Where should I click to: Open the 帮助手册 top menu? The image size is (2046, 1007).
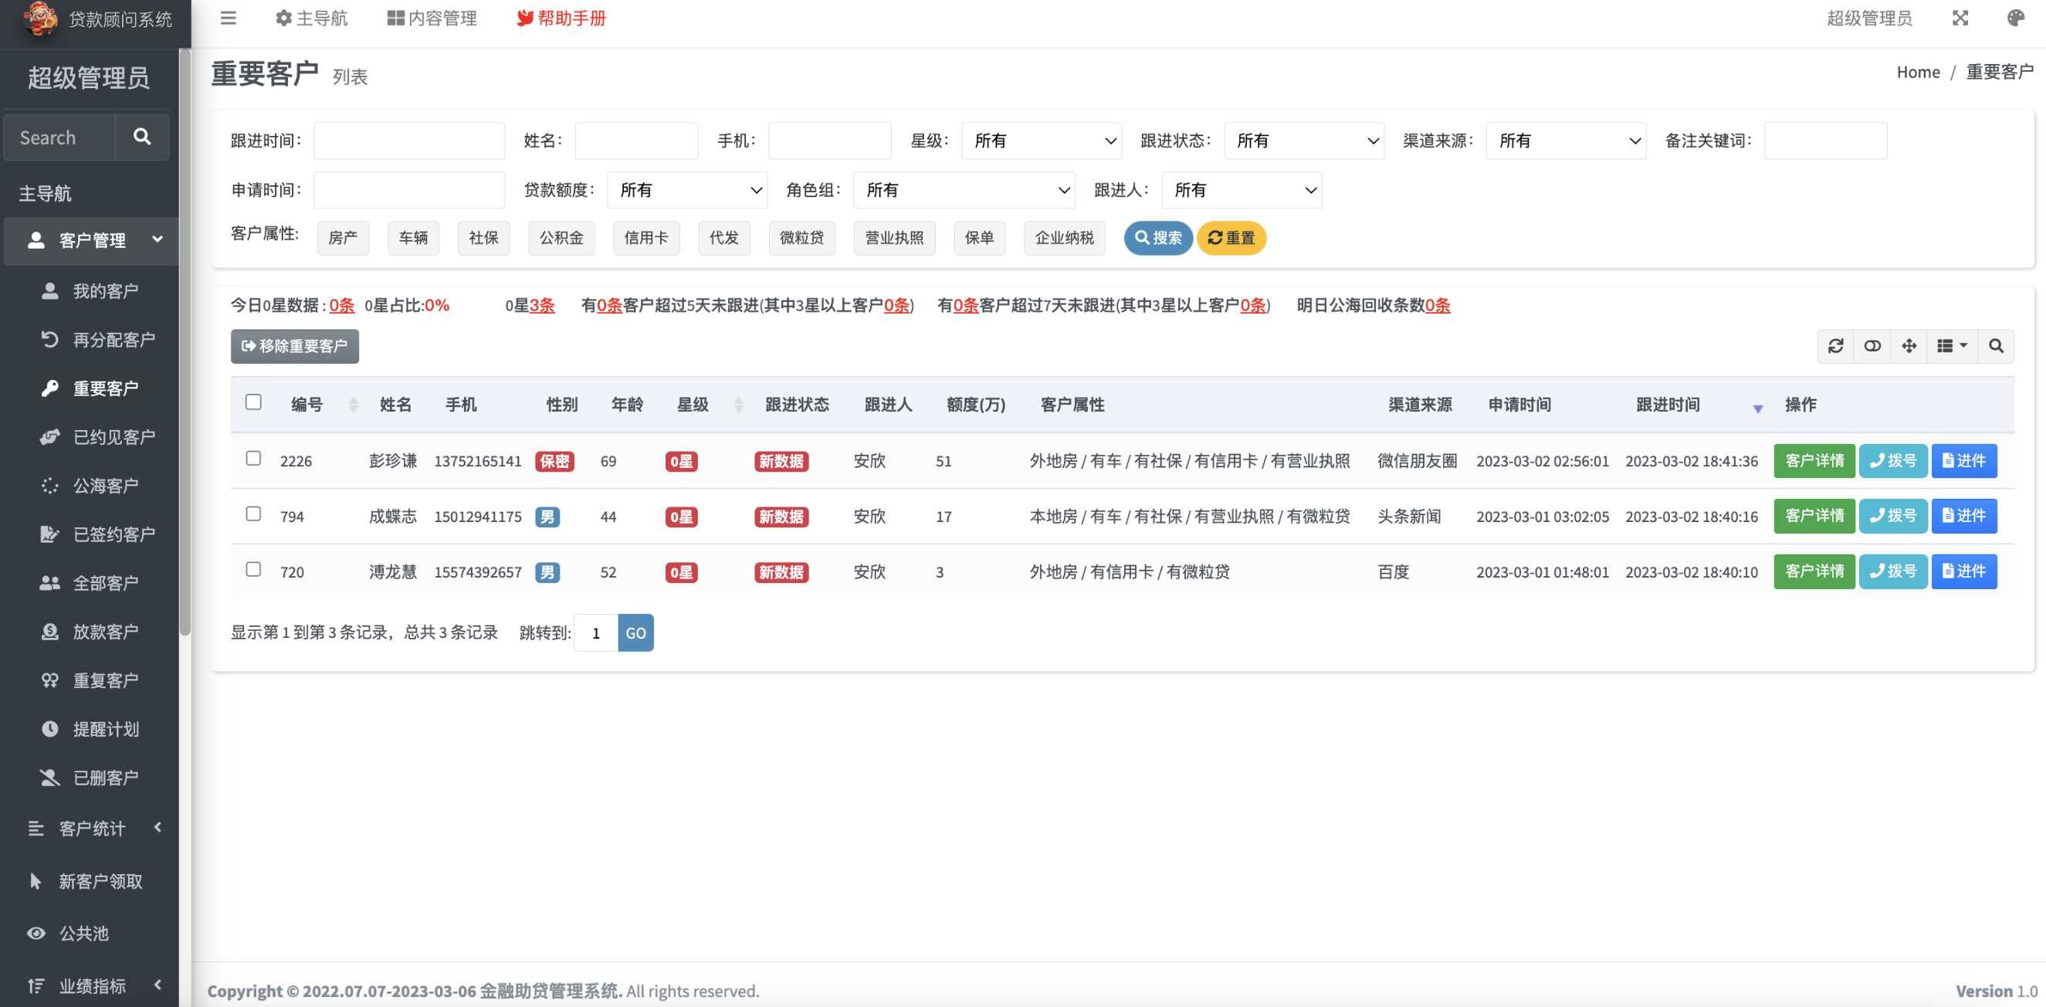point(561,19)
